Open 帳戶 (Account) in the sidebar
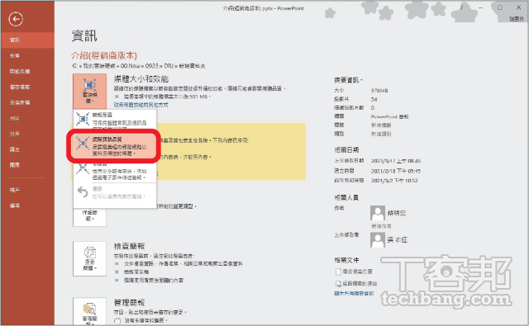Image resolution: width=529 pixels, height=326 pixels. coord(27,190)
